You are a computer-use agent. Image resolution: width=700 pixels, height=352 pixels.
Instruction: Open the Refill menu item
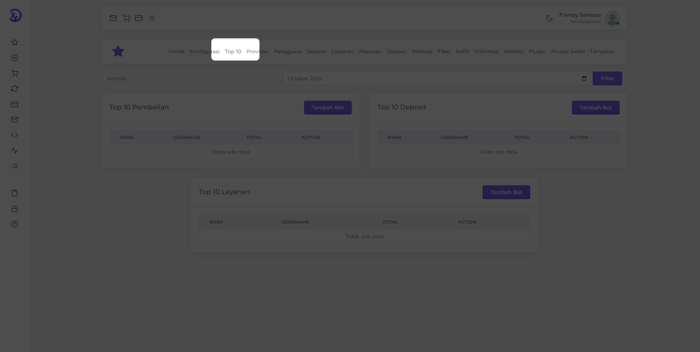[x=462, y=51]
